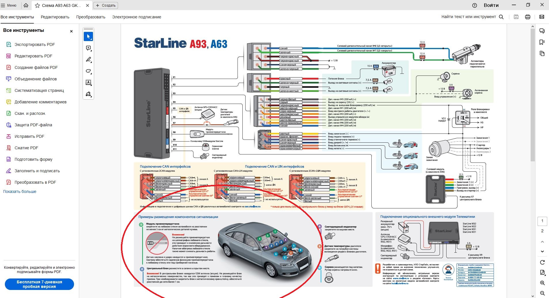This screenshot has width=549, height=298.
Task: Click the scrollbar up arrow
Action: click(x=533, y=26)
